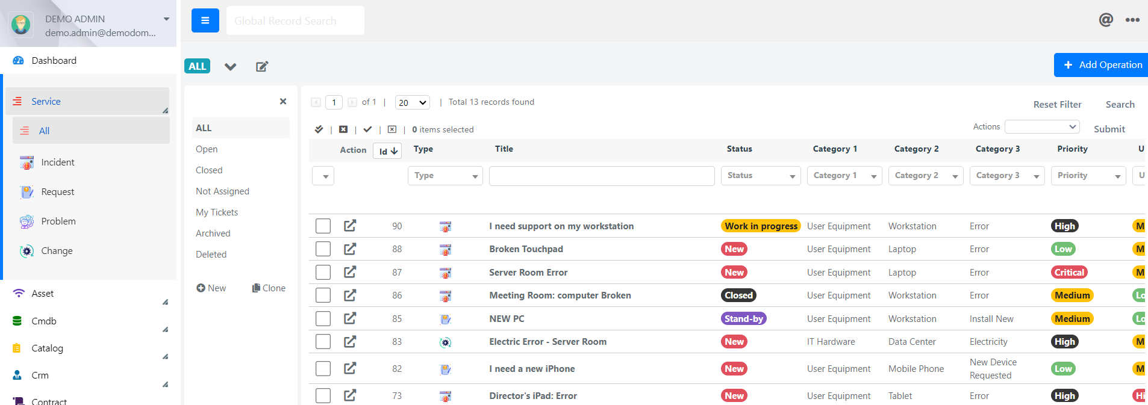This screenshot has width=1148, height=405.
Task: Open the Category 3 filter dropdown
Action: click(1007, 176)
